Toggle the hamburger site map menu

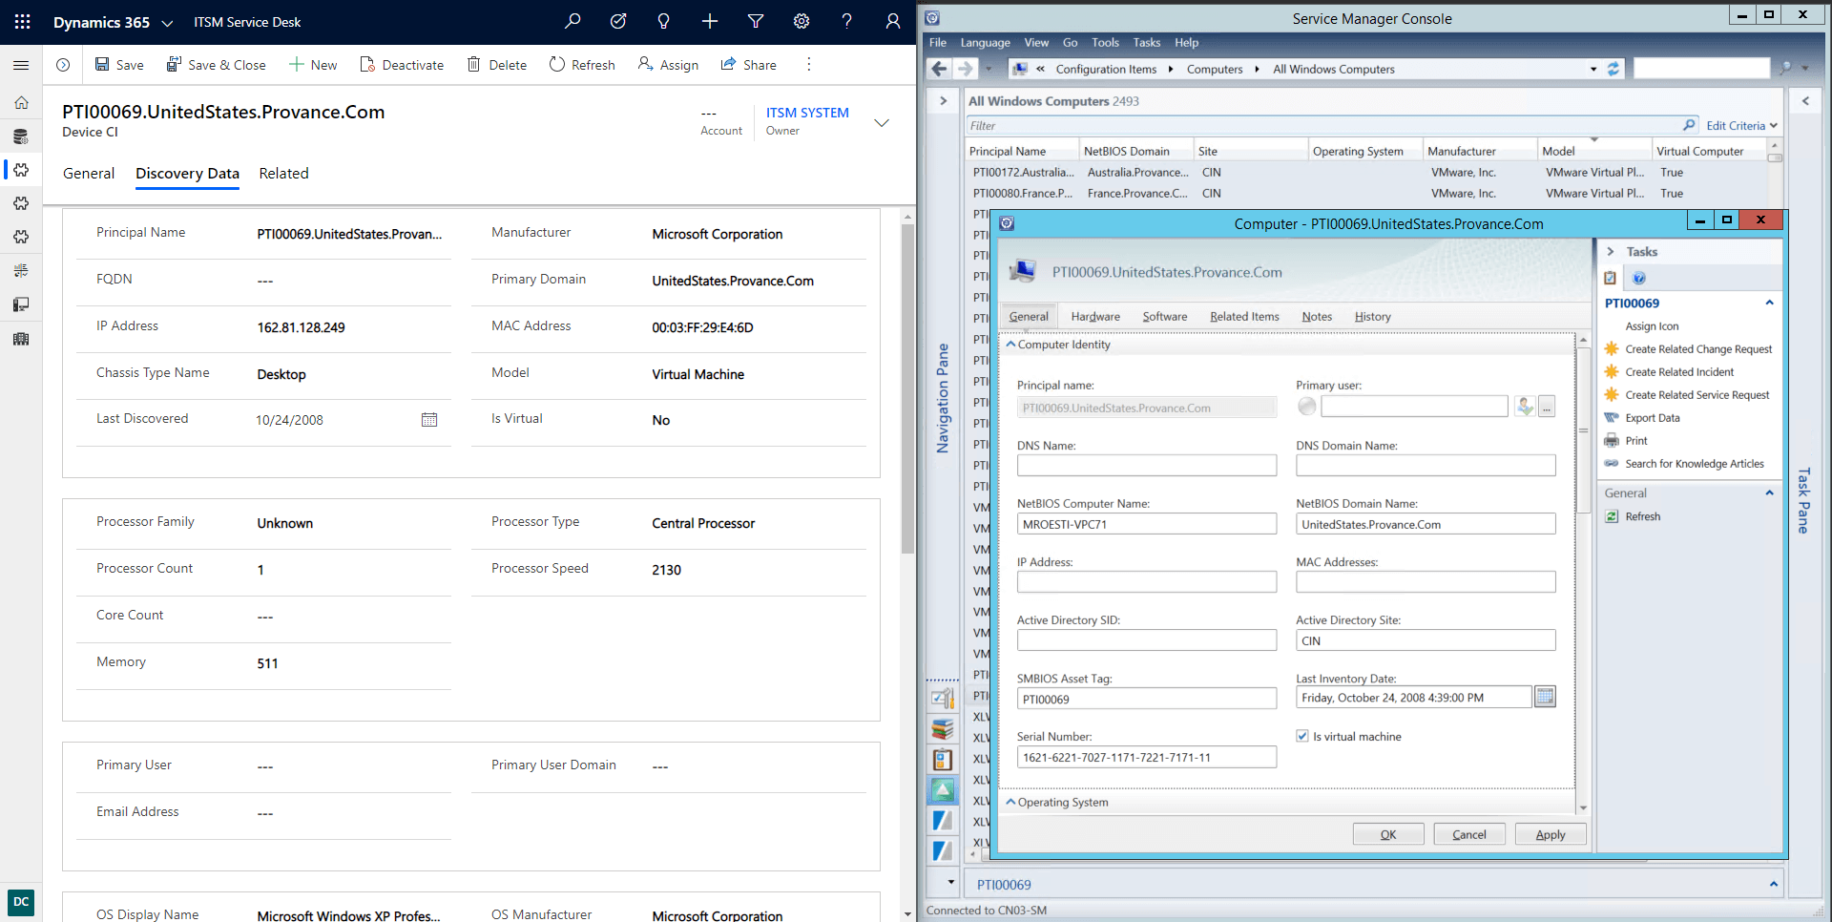[21, 65]
